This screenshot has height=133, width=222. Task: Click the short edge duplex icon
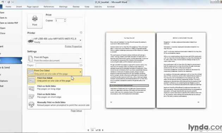point(31,97)
